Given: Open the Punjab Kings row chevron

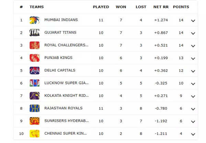Looking at the screenshot, I should [193, 59].
